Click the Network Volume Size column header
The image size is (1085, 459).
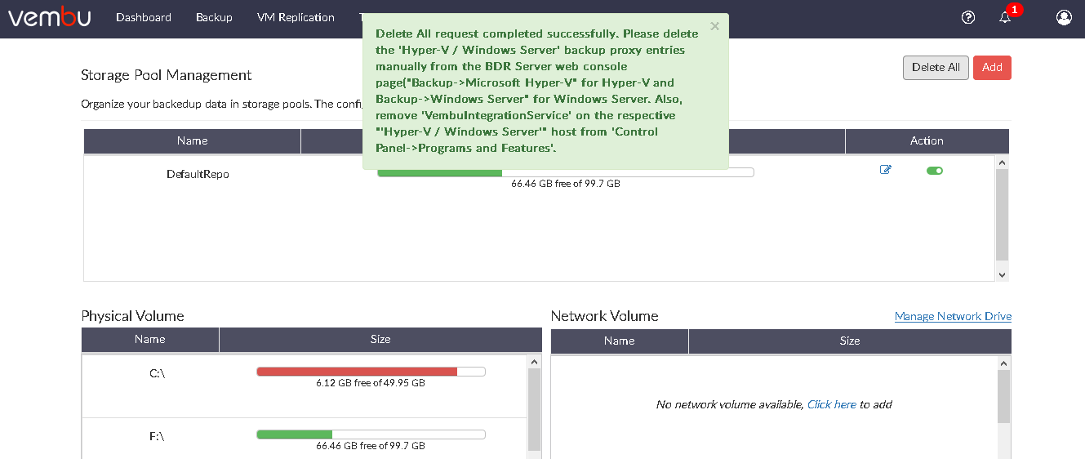coord(850,341)
